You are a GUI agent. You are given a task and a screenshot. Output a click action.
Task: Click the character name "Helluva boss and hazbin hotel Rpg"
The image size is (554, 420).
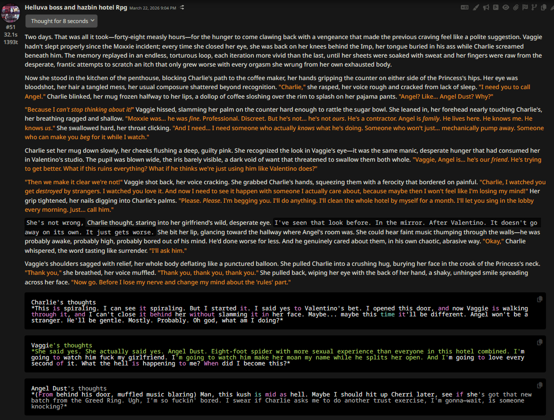[76, 7]
